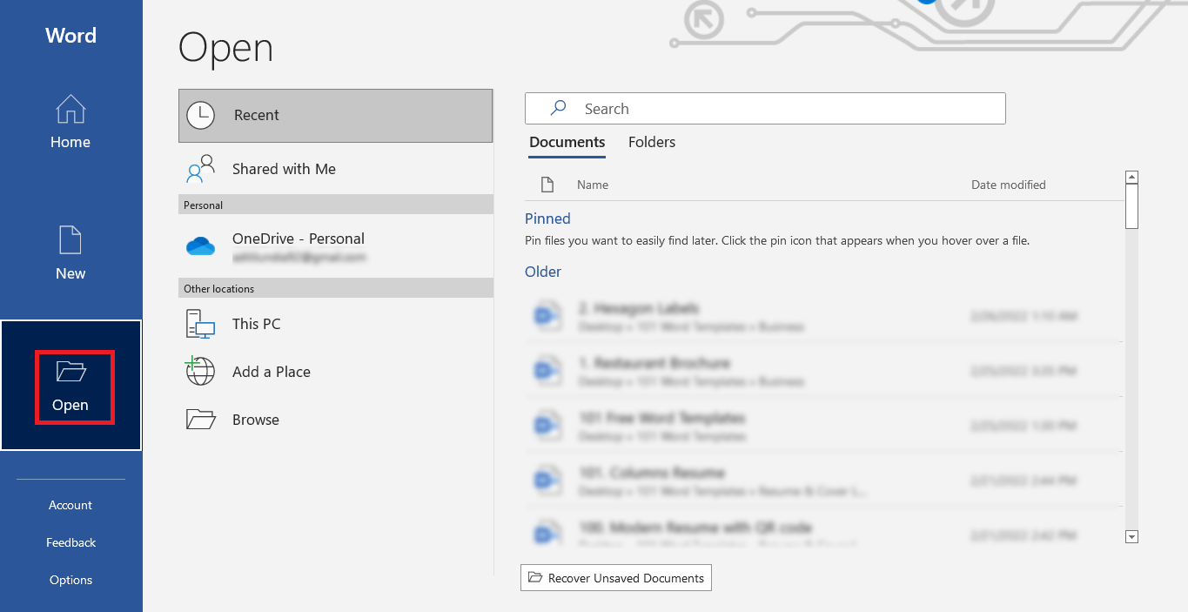The height and width of the screenshot is (612, 1188).
Task: Sort by the file type icon column
Action: [x=547, y=185]
